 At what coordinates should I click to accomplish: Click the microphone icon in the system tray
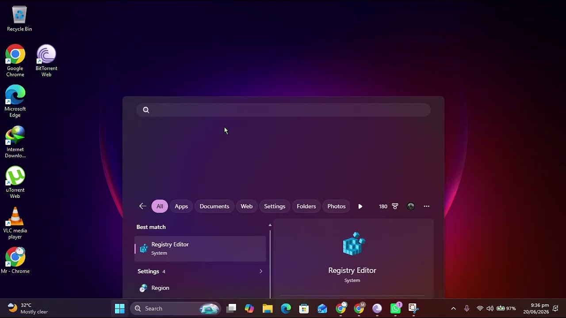pos(467,308)
